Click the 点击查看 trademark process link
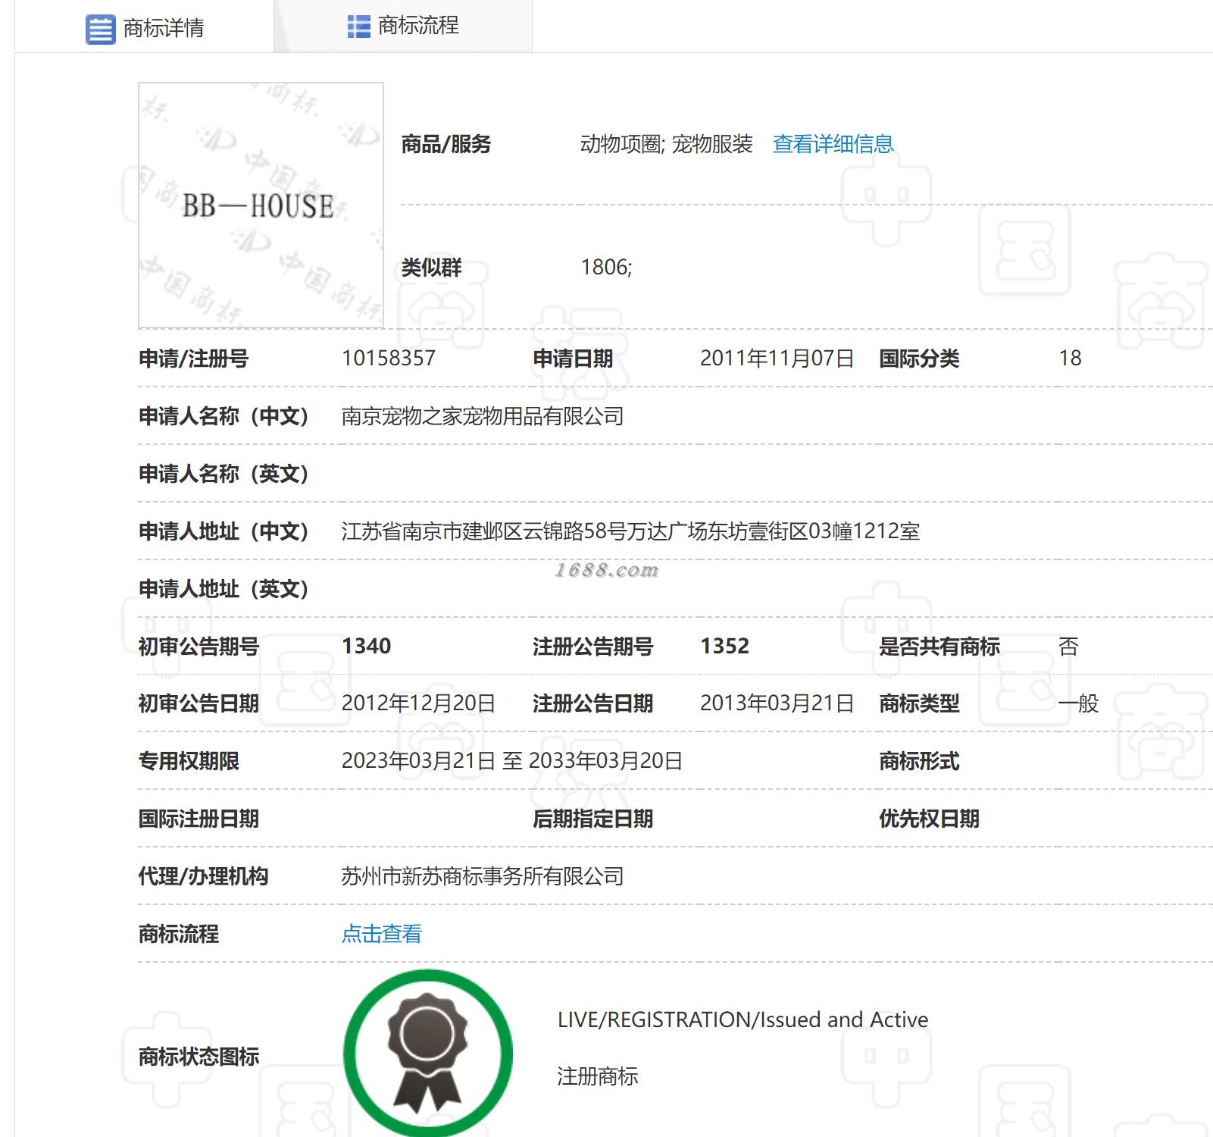 (x=381, y=934)
